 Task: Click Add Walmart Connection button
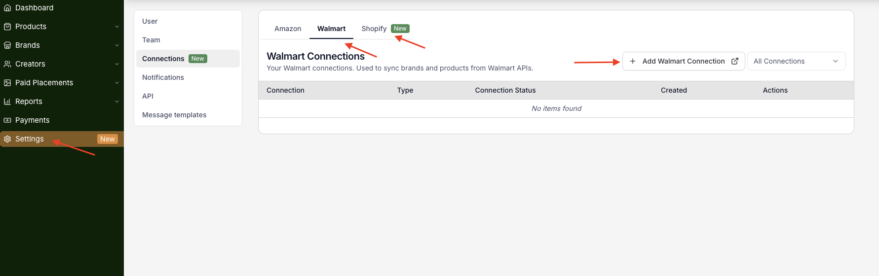point(683,61)
